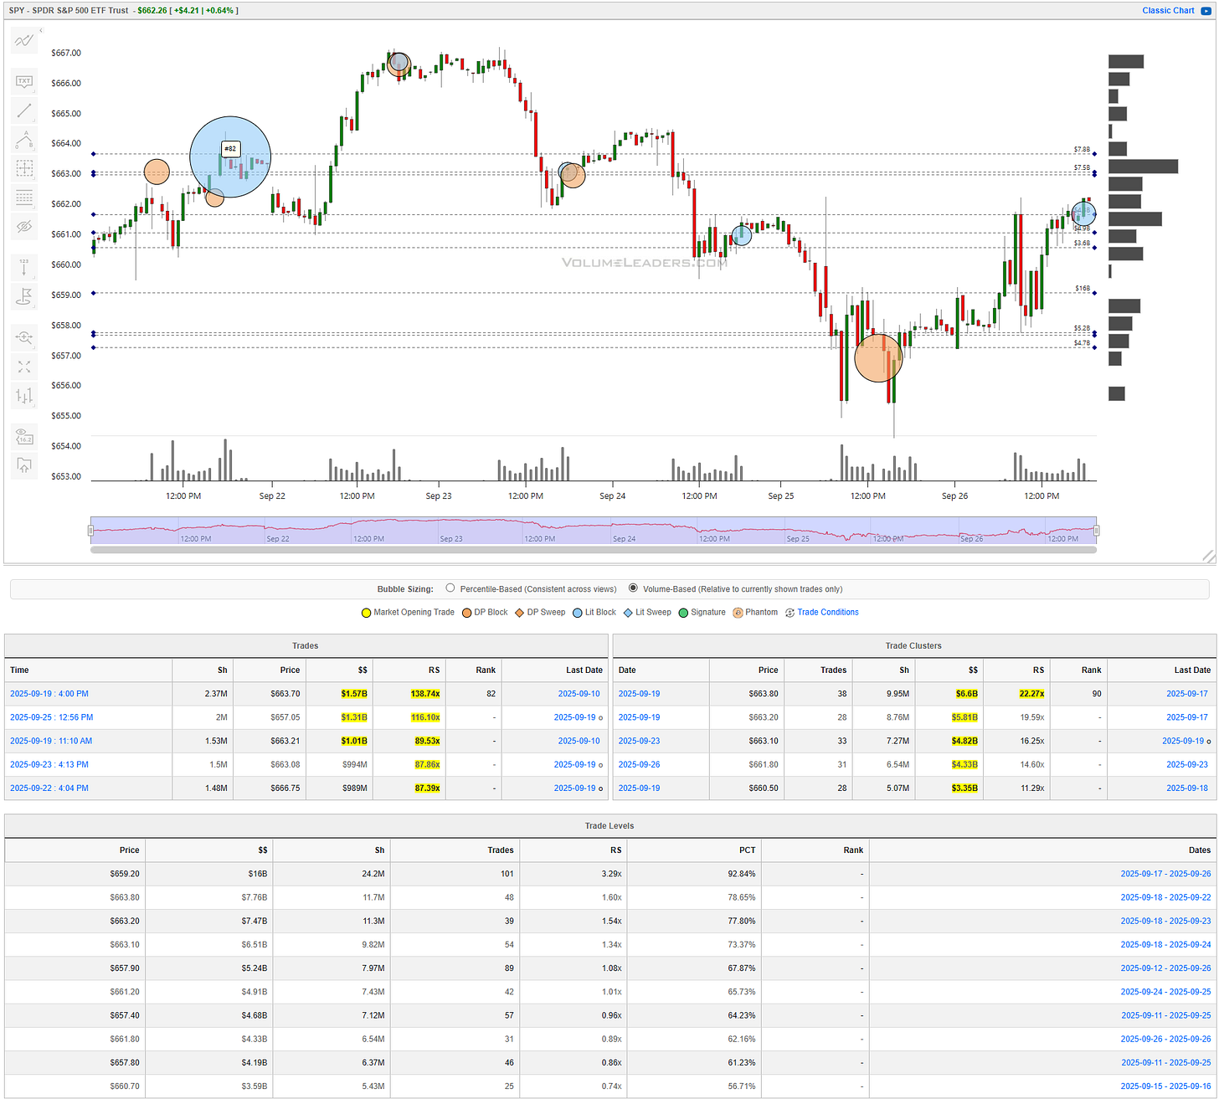The height and width of the screenshot is (1099, 1219).
Task: Select Volume-Based bubble sizing radio
Action: click(633, 588)
